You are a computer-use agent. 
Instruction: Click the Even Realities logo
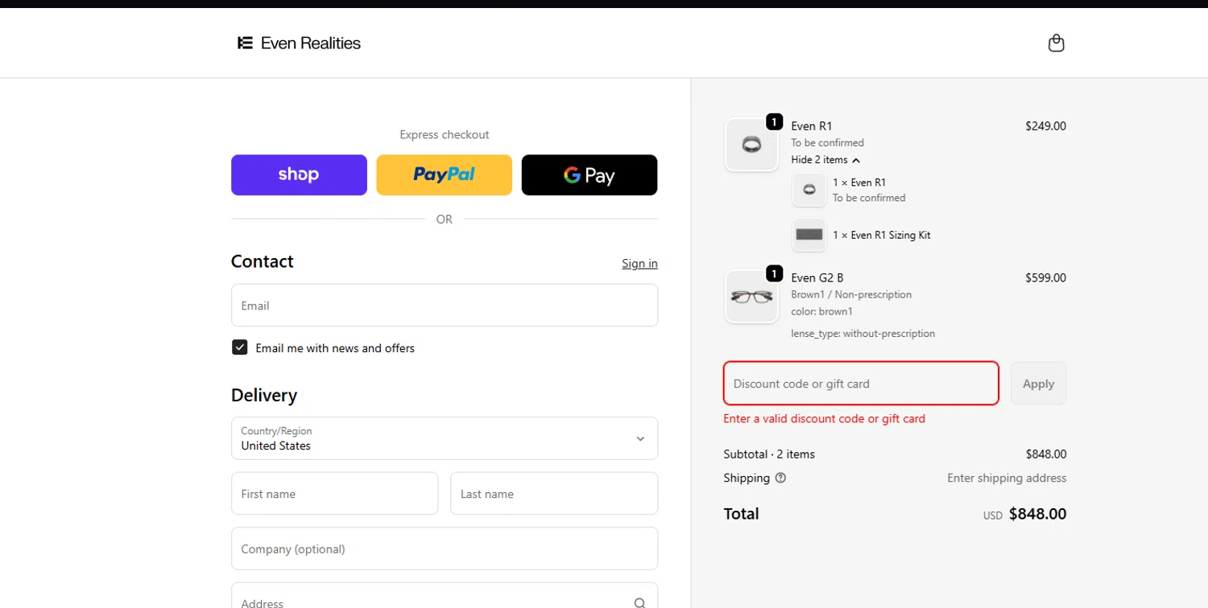tap(299, 43)
